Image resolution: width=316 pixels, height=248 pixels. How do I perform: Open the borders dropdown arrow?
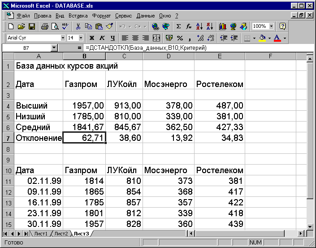[x=254, y=38]
